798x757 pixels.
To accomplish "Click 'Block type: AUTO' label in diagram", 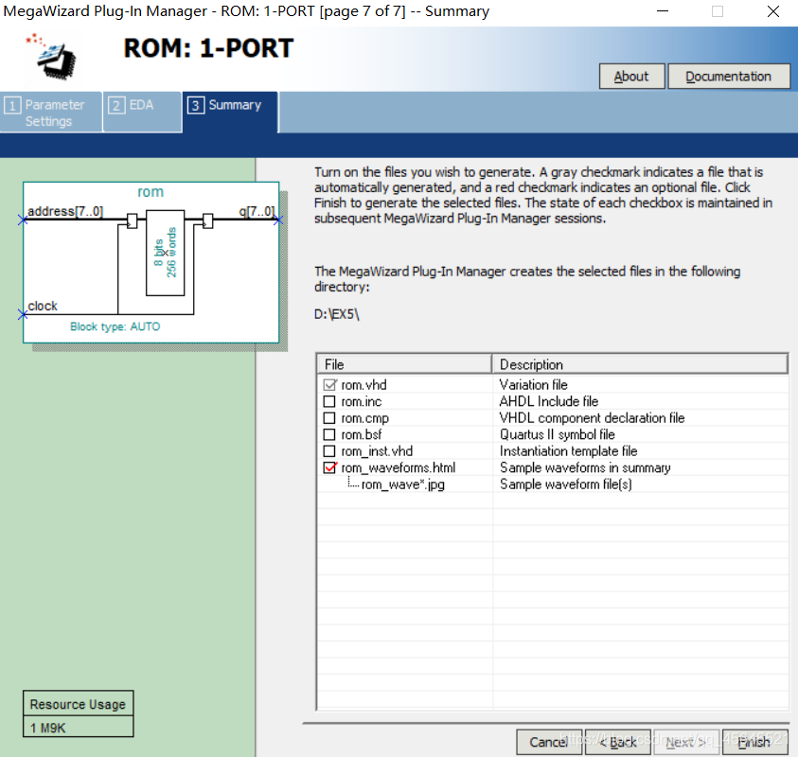I will click(115, 326).
